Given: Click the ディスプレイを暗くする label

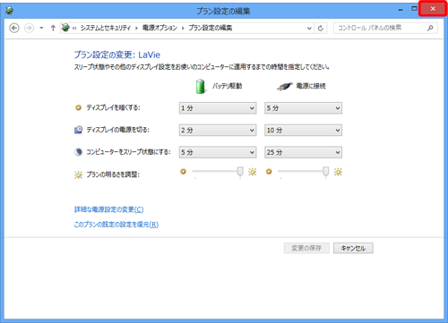Looking at the screenshot, I should pyautogui.click(x=113, y=107).
